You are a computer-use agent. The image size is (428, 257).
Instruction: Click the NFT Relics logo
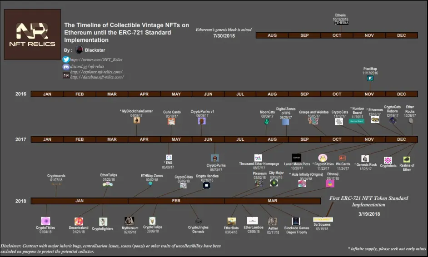click(x=32, y=35)
